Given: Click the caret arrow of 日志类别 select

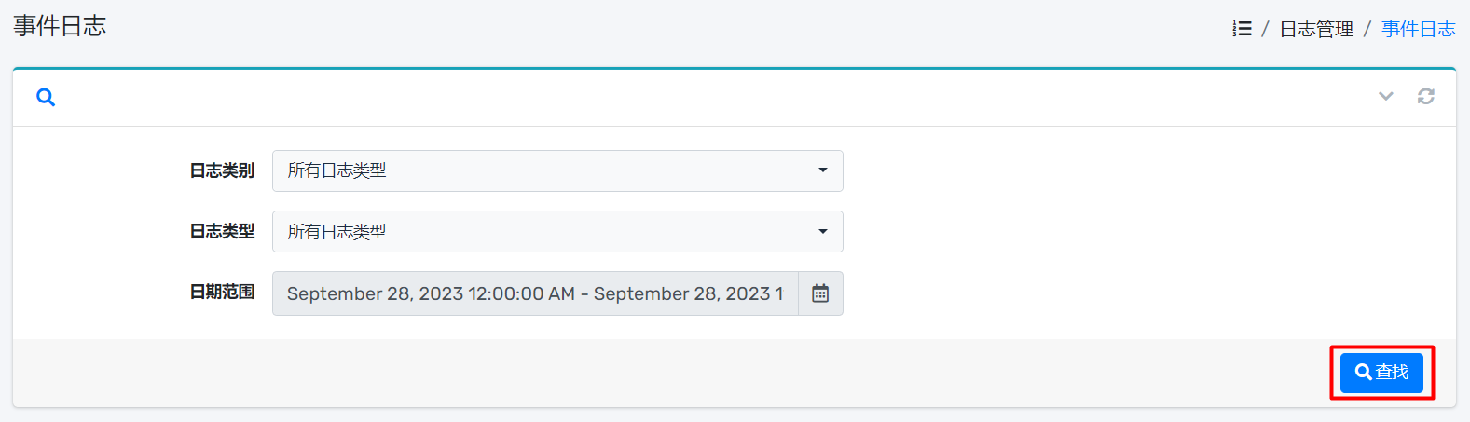Looking at the screenshot, I should pyautogui.click(x=822, y=170).
